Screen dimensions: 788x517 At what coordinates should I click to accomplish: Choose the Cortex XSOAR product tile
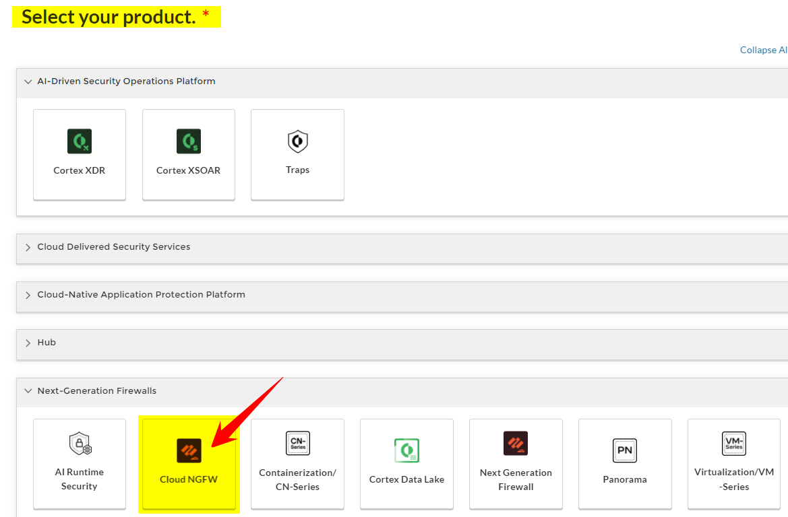click(188, 141)
